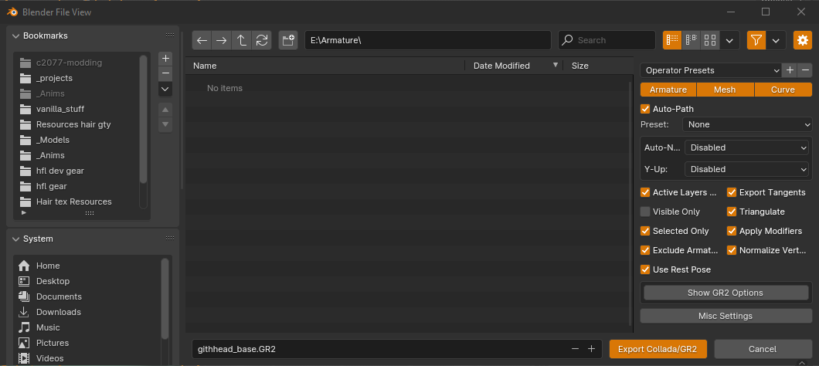Open the Operator Presets dropdown
Image resolution: width=819 pixels, height=366 pixels.
point(711,70)
